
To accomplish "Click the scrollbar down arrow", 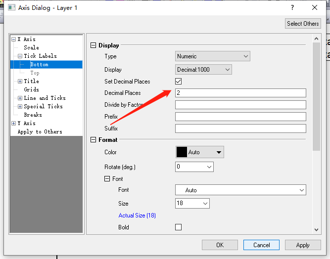I will [x=316, y=230].
